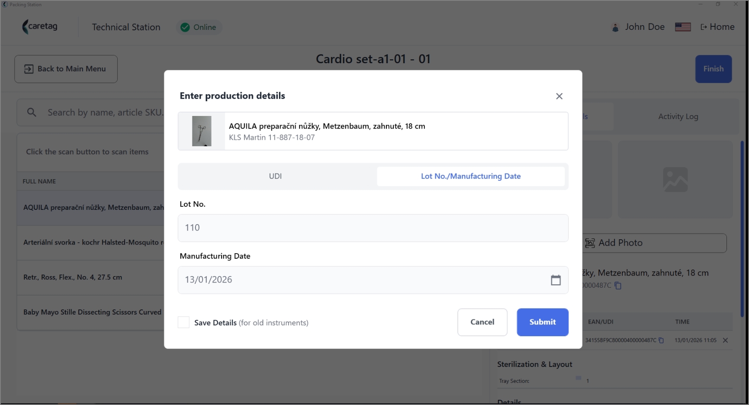Copy the instrument code ending 487C
This screenshot has width=749, height=405.
coord(618,286)
